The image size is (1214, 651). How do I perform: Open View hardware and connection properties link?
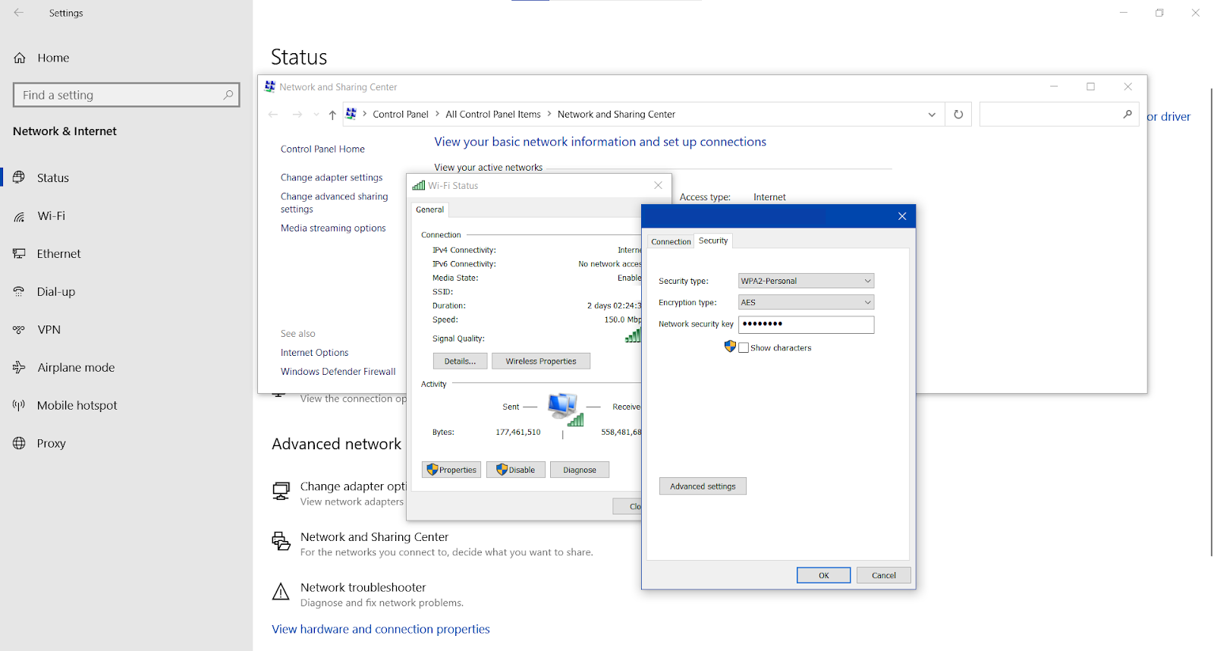(x=381, y=629)
